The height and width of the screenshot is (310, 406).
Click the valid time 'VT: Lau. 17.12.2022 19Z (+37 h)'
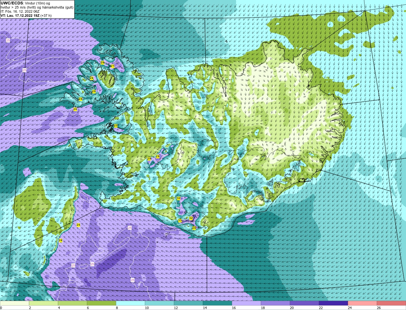click(x=26, y=16)
